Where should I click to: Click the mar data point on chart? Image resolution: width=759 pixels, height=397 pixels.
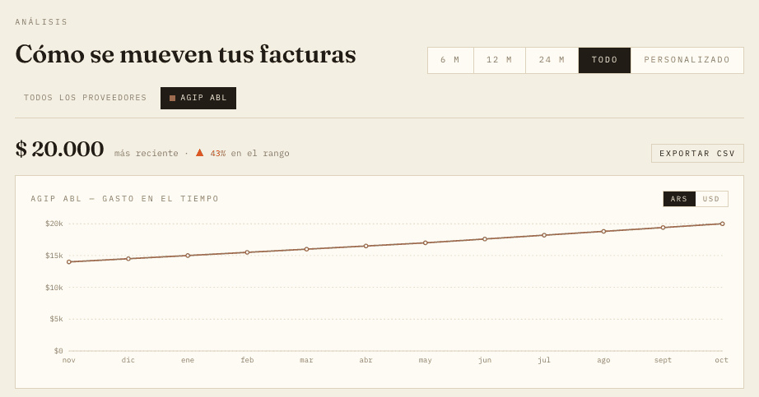[x=306, y=249]
